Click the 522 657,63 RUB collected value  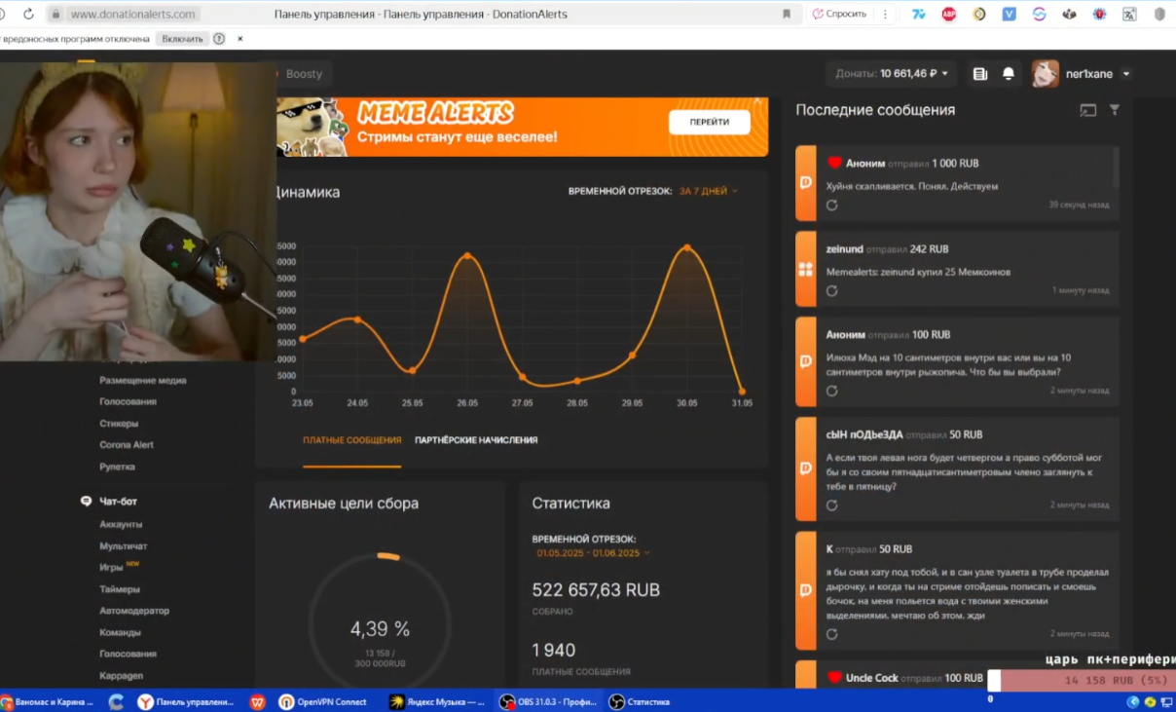click(596, 590)
